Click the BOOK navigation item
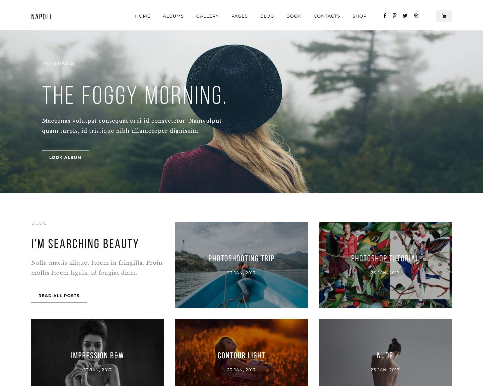This screenshot has height=386, width=483. click(294, 16)
